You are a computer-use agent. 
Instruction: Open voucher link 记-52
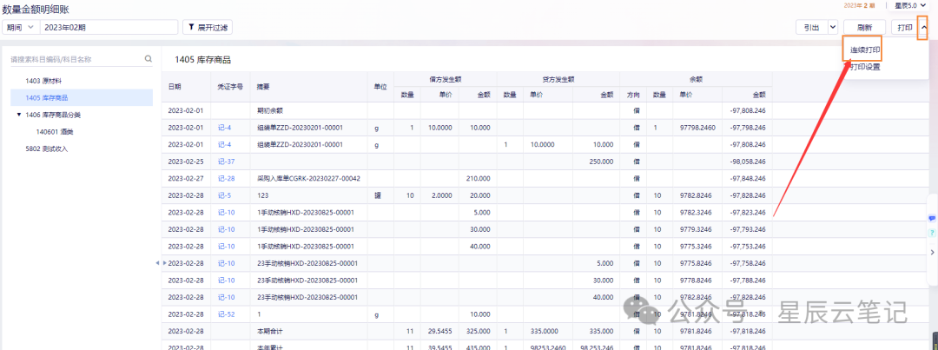coord(226,314)
